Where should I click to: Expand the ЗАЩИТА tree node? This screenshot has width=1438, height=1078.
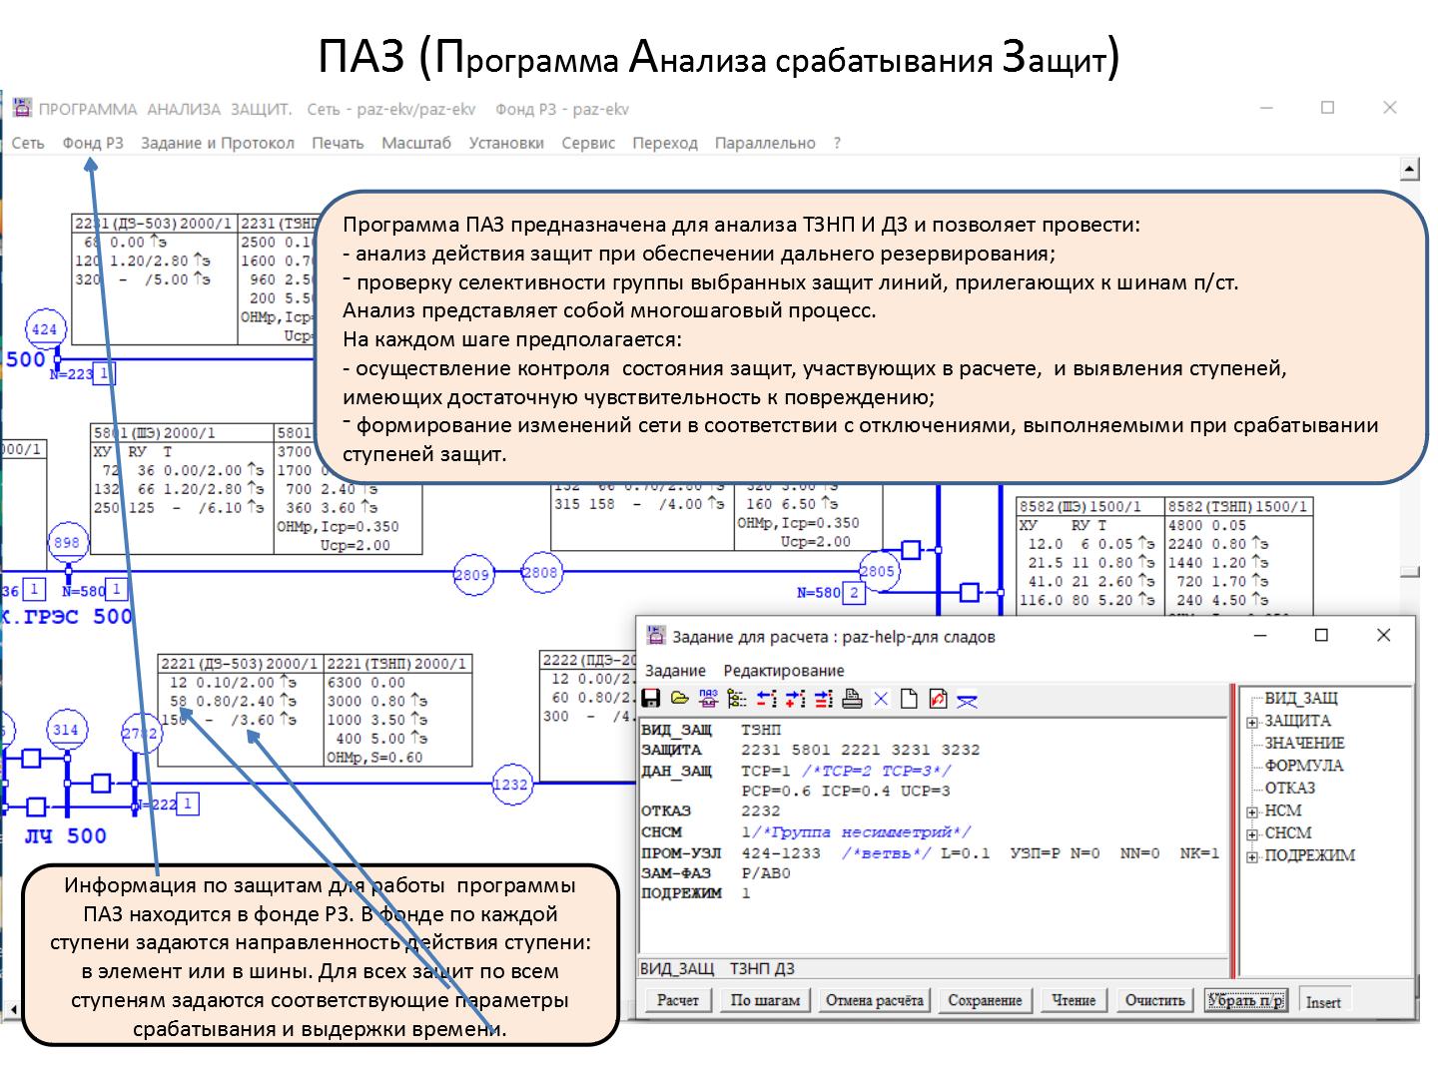[x=1252, y=722]
